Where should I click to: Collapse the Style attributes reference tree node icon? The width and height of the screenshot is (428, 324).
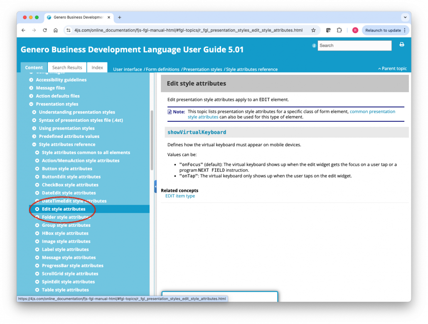pyautogui.click(x=34, y=145)
